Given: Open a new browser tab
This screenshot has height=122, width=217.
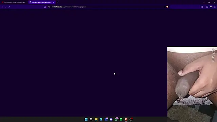Looking at the screenshot, I should [58, 2].
